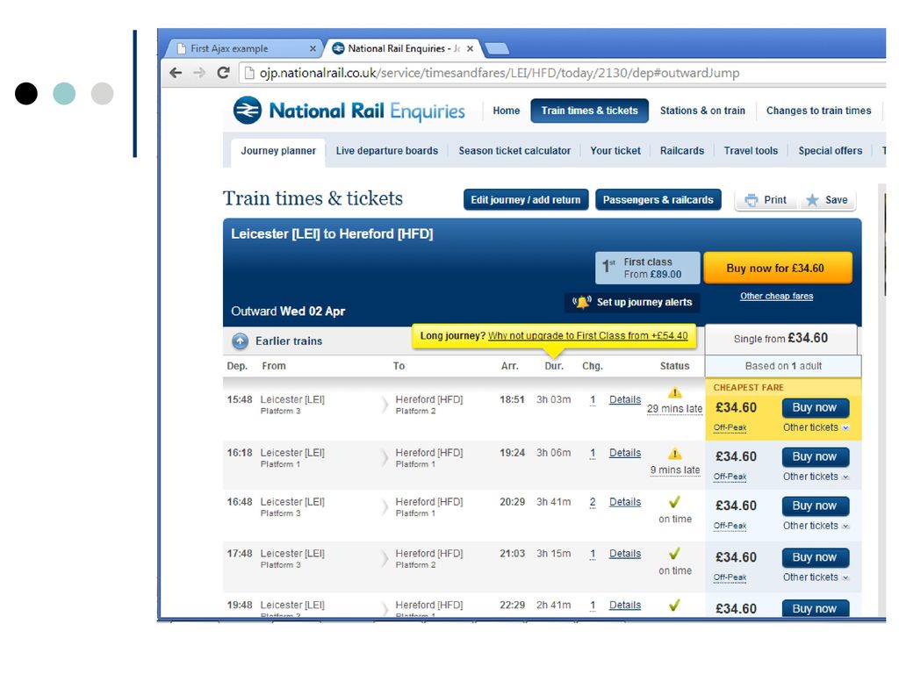899x674 pixels.
Task: Close the First Ajax example tab
Action: pyautogui.click(x=313, y=49)
